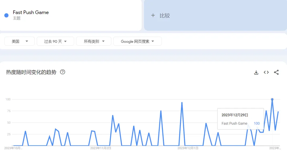
Task: Add a comparison term via 比较
Action: [x=164, y=16]
